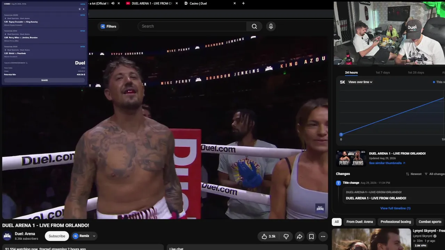
Task: Share the video using the arrow icon
Action: pyautogui.click(x=299, y=236)
